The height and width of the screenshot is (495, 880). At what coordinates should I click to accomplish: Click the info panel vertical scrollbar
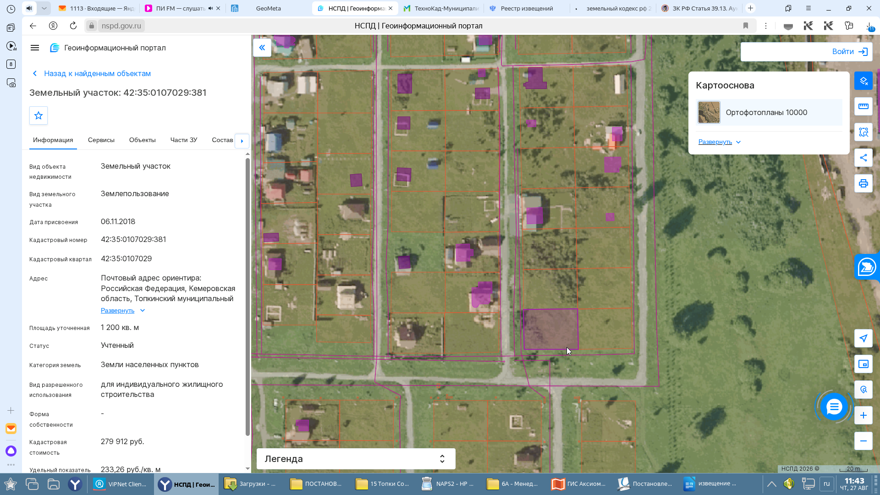[247, 296]
